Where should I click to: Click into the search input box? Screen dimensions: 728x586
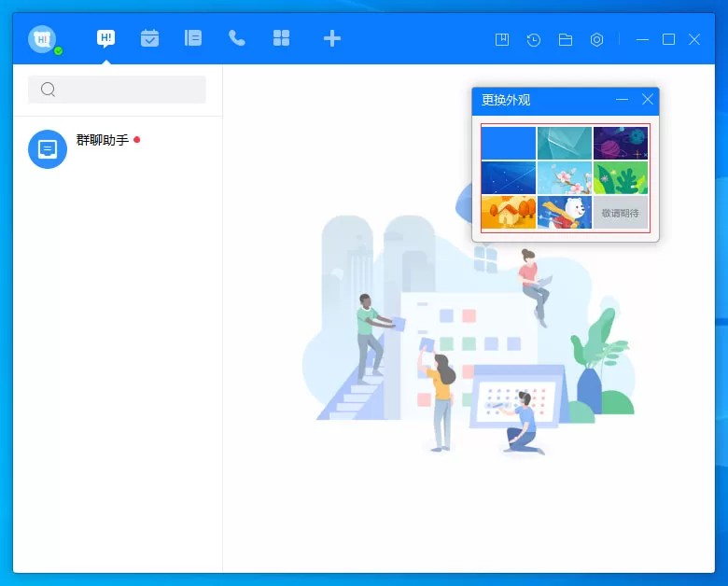(x=117, y=90)
